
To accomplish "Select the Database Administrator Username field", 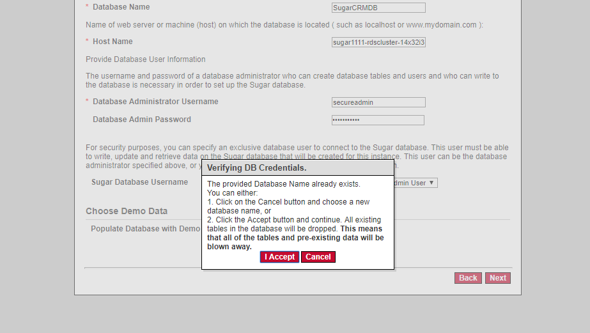I will tap(378, 102).
